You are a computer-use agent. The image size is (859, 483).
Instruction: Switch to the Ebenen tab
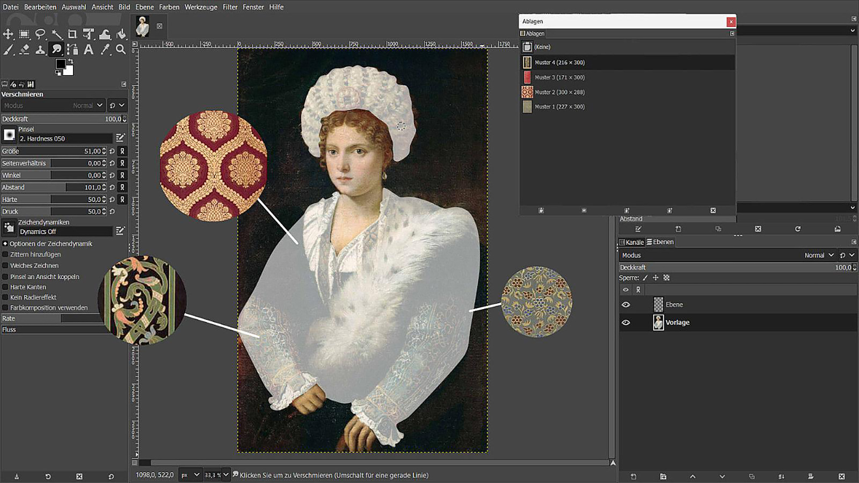click(x=660, y=242)
